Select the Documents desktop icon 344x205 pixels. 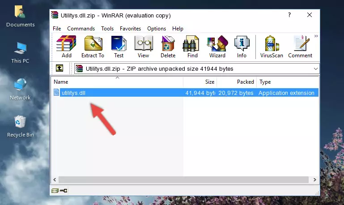(20, 17)
